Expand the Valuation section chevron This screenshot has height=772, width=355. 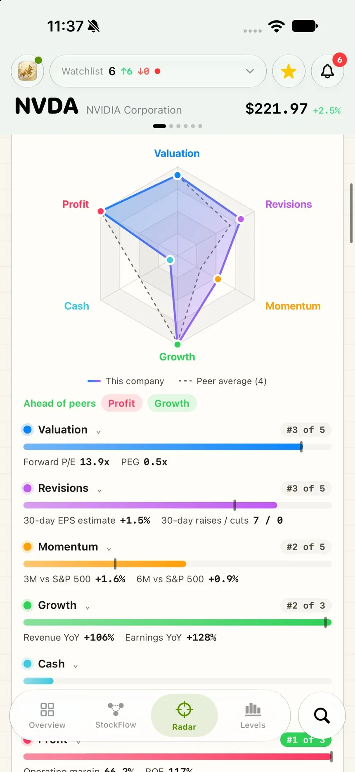(98, 432)
